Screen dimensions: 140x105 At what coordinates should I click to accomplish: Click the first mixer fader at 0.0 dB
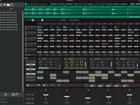pyautogui.click(x=46, y=95)
